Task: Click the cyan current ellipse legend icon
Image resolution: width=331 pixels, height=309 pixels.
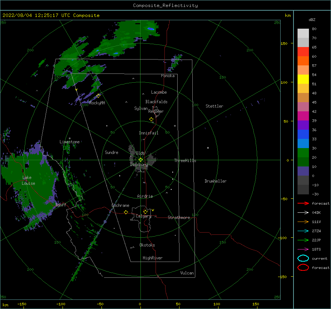Action: click(x=303, y=258)
